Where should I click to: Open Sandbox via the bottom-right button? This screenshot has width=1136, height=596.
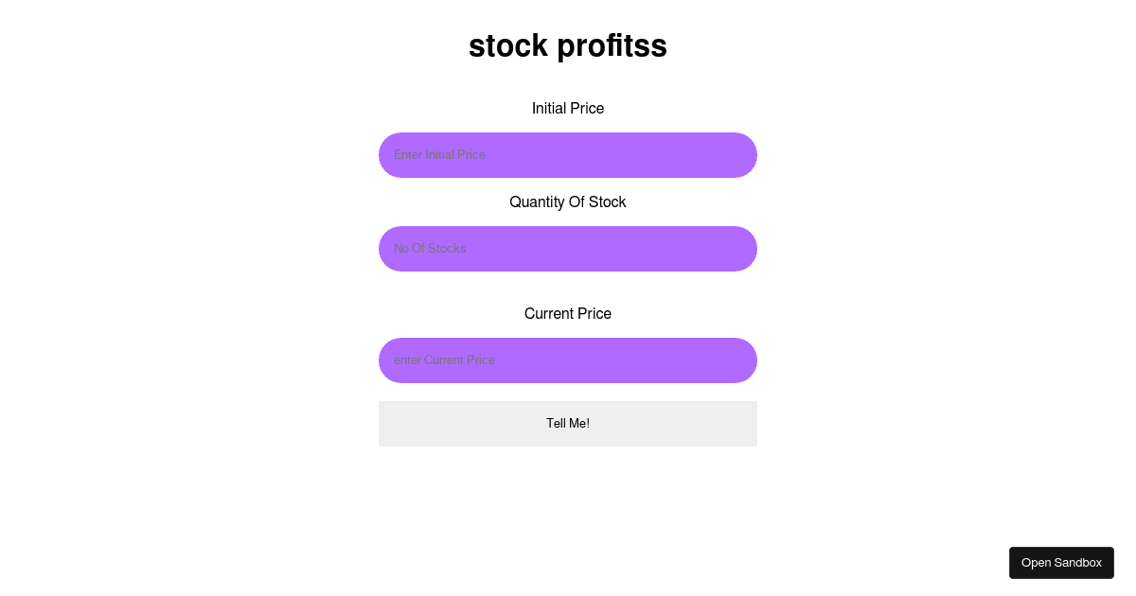point(1061,562)
